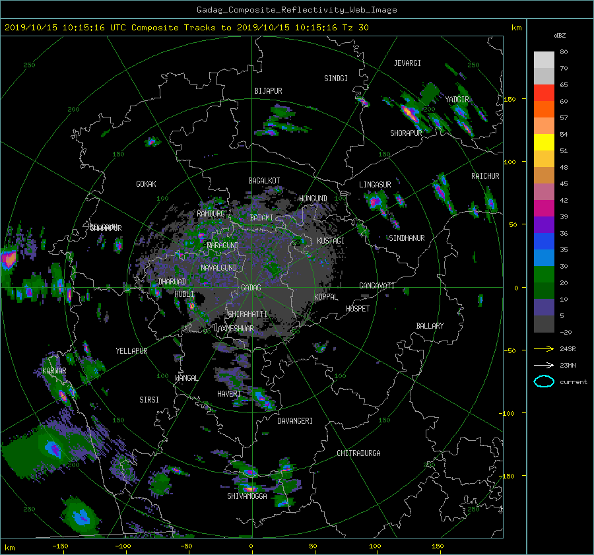Click the GOKAK city label

coord(147,184)
